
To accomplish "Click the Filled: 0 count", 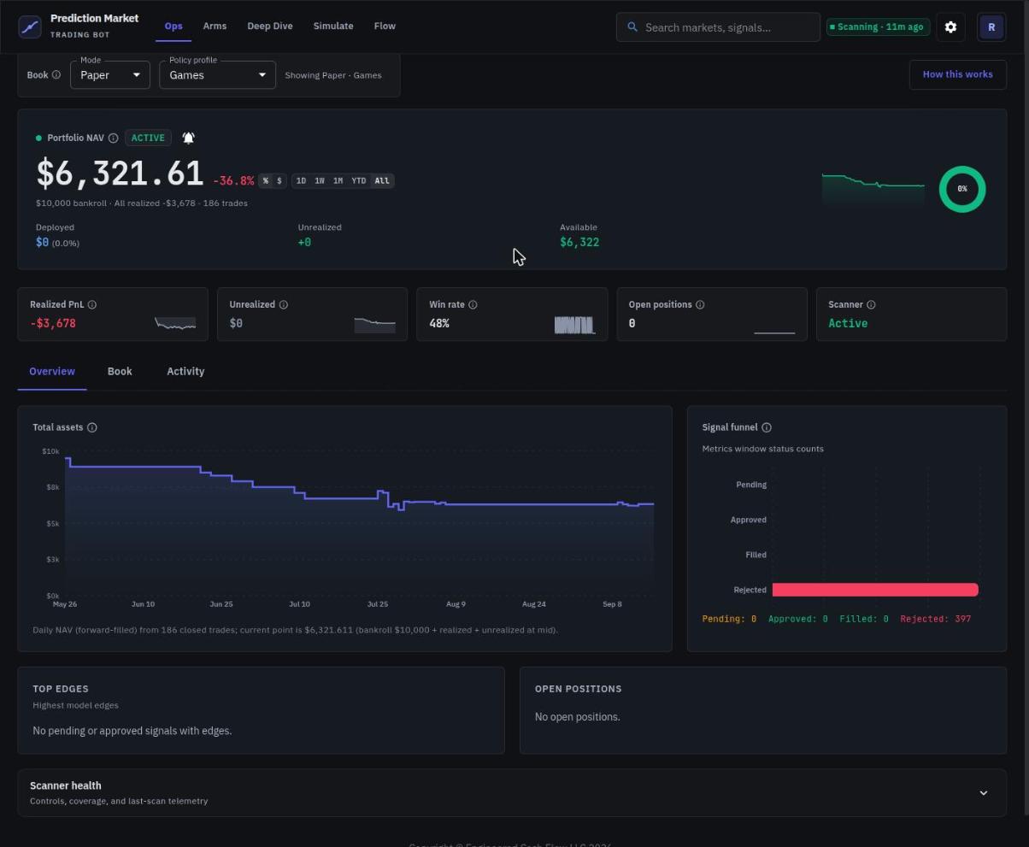I will point(863,619).
